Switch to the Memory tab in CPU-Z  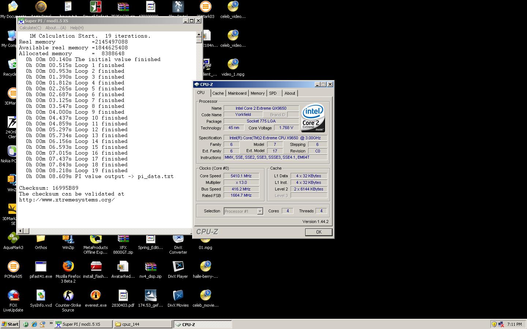pos(258,93)
